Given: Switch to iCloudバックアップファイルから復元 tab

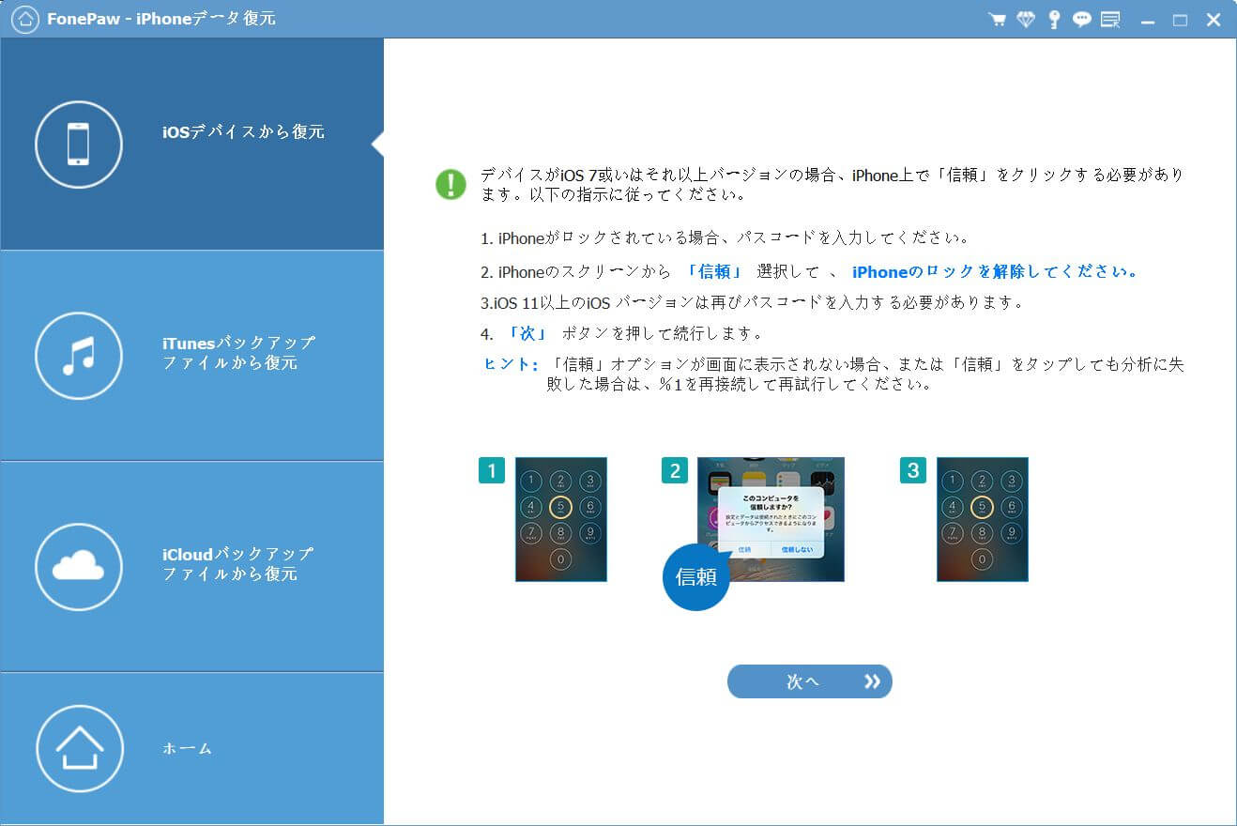Looking at the screenshot, I should coord(192,567).
